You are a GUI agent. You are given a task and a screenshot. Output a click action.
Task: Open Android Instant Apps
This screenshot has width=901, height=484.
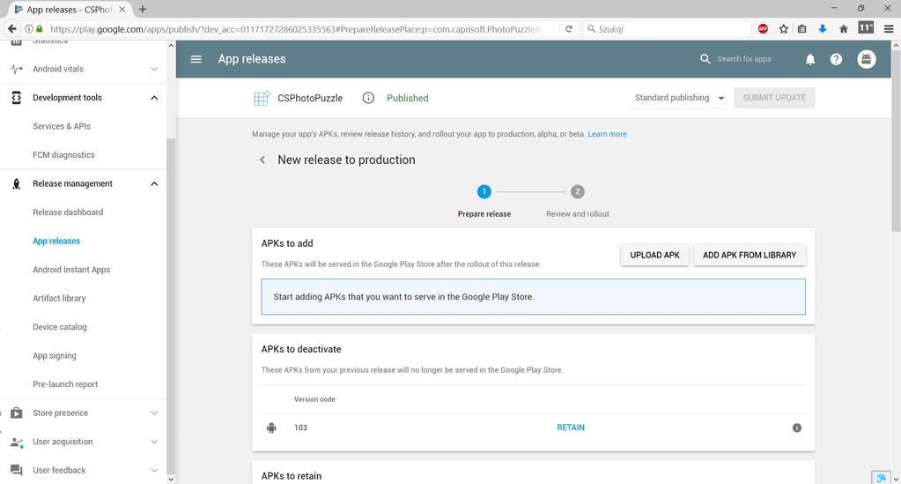[x=71, y=270]
